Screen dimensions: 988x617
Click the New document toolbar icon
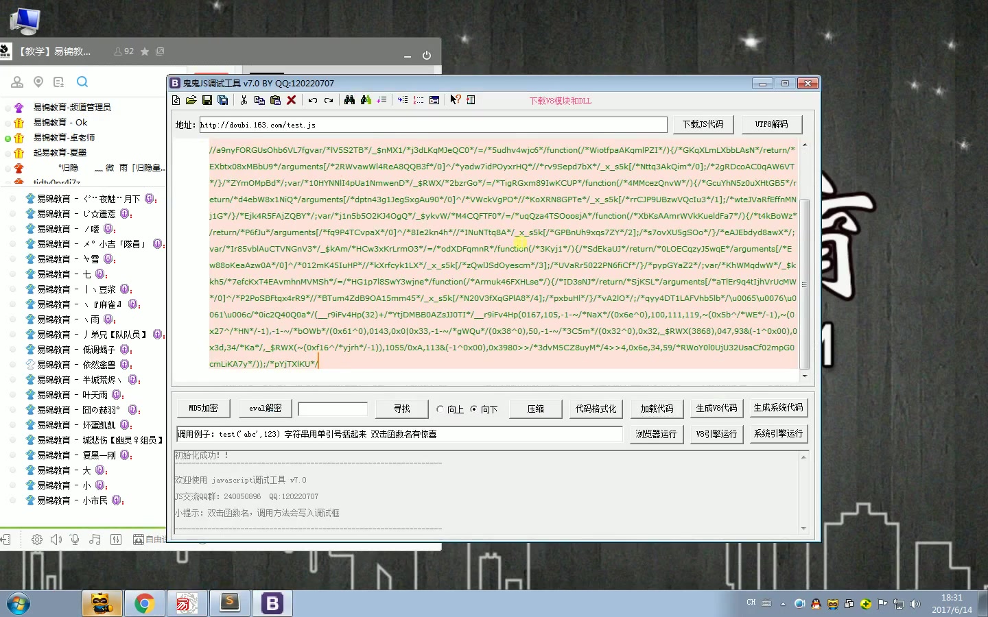pyautogui.click(x=176, y=100)
